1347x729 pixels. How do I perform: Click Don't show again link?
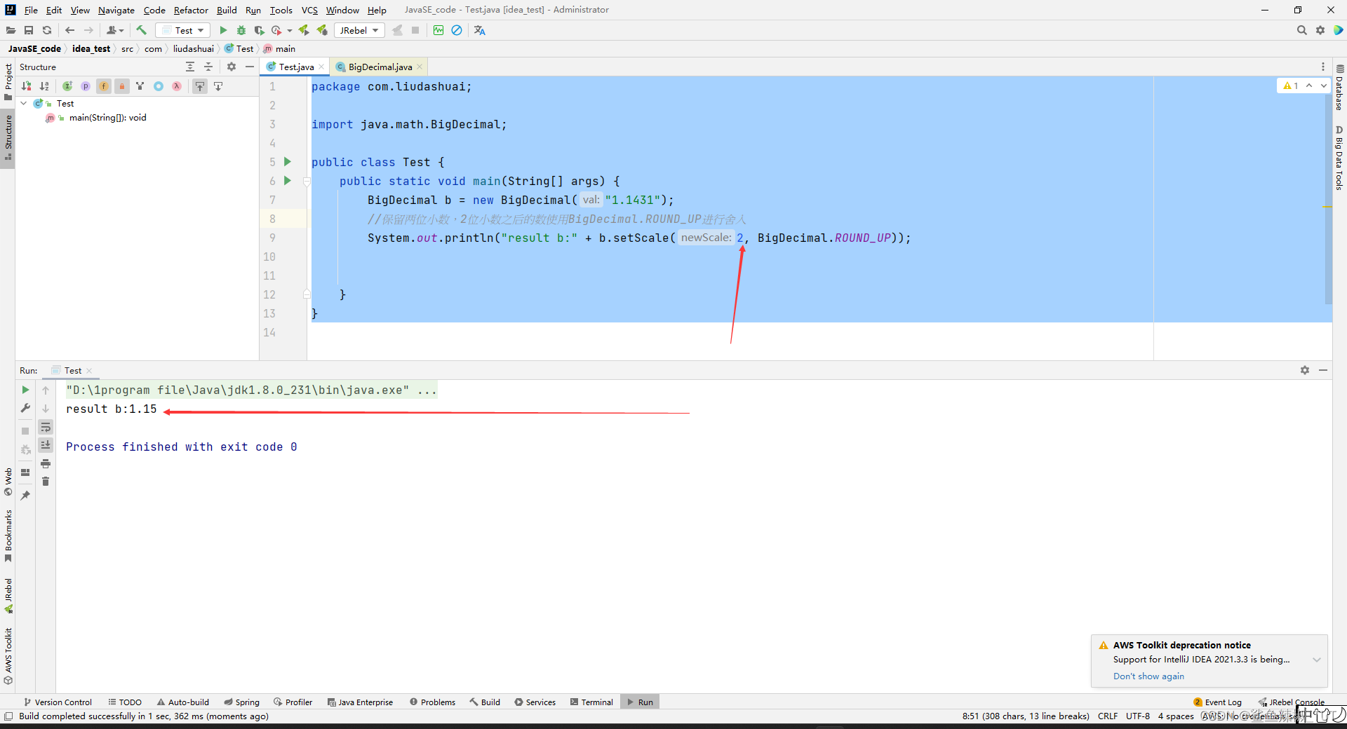tap(1148, 676)
